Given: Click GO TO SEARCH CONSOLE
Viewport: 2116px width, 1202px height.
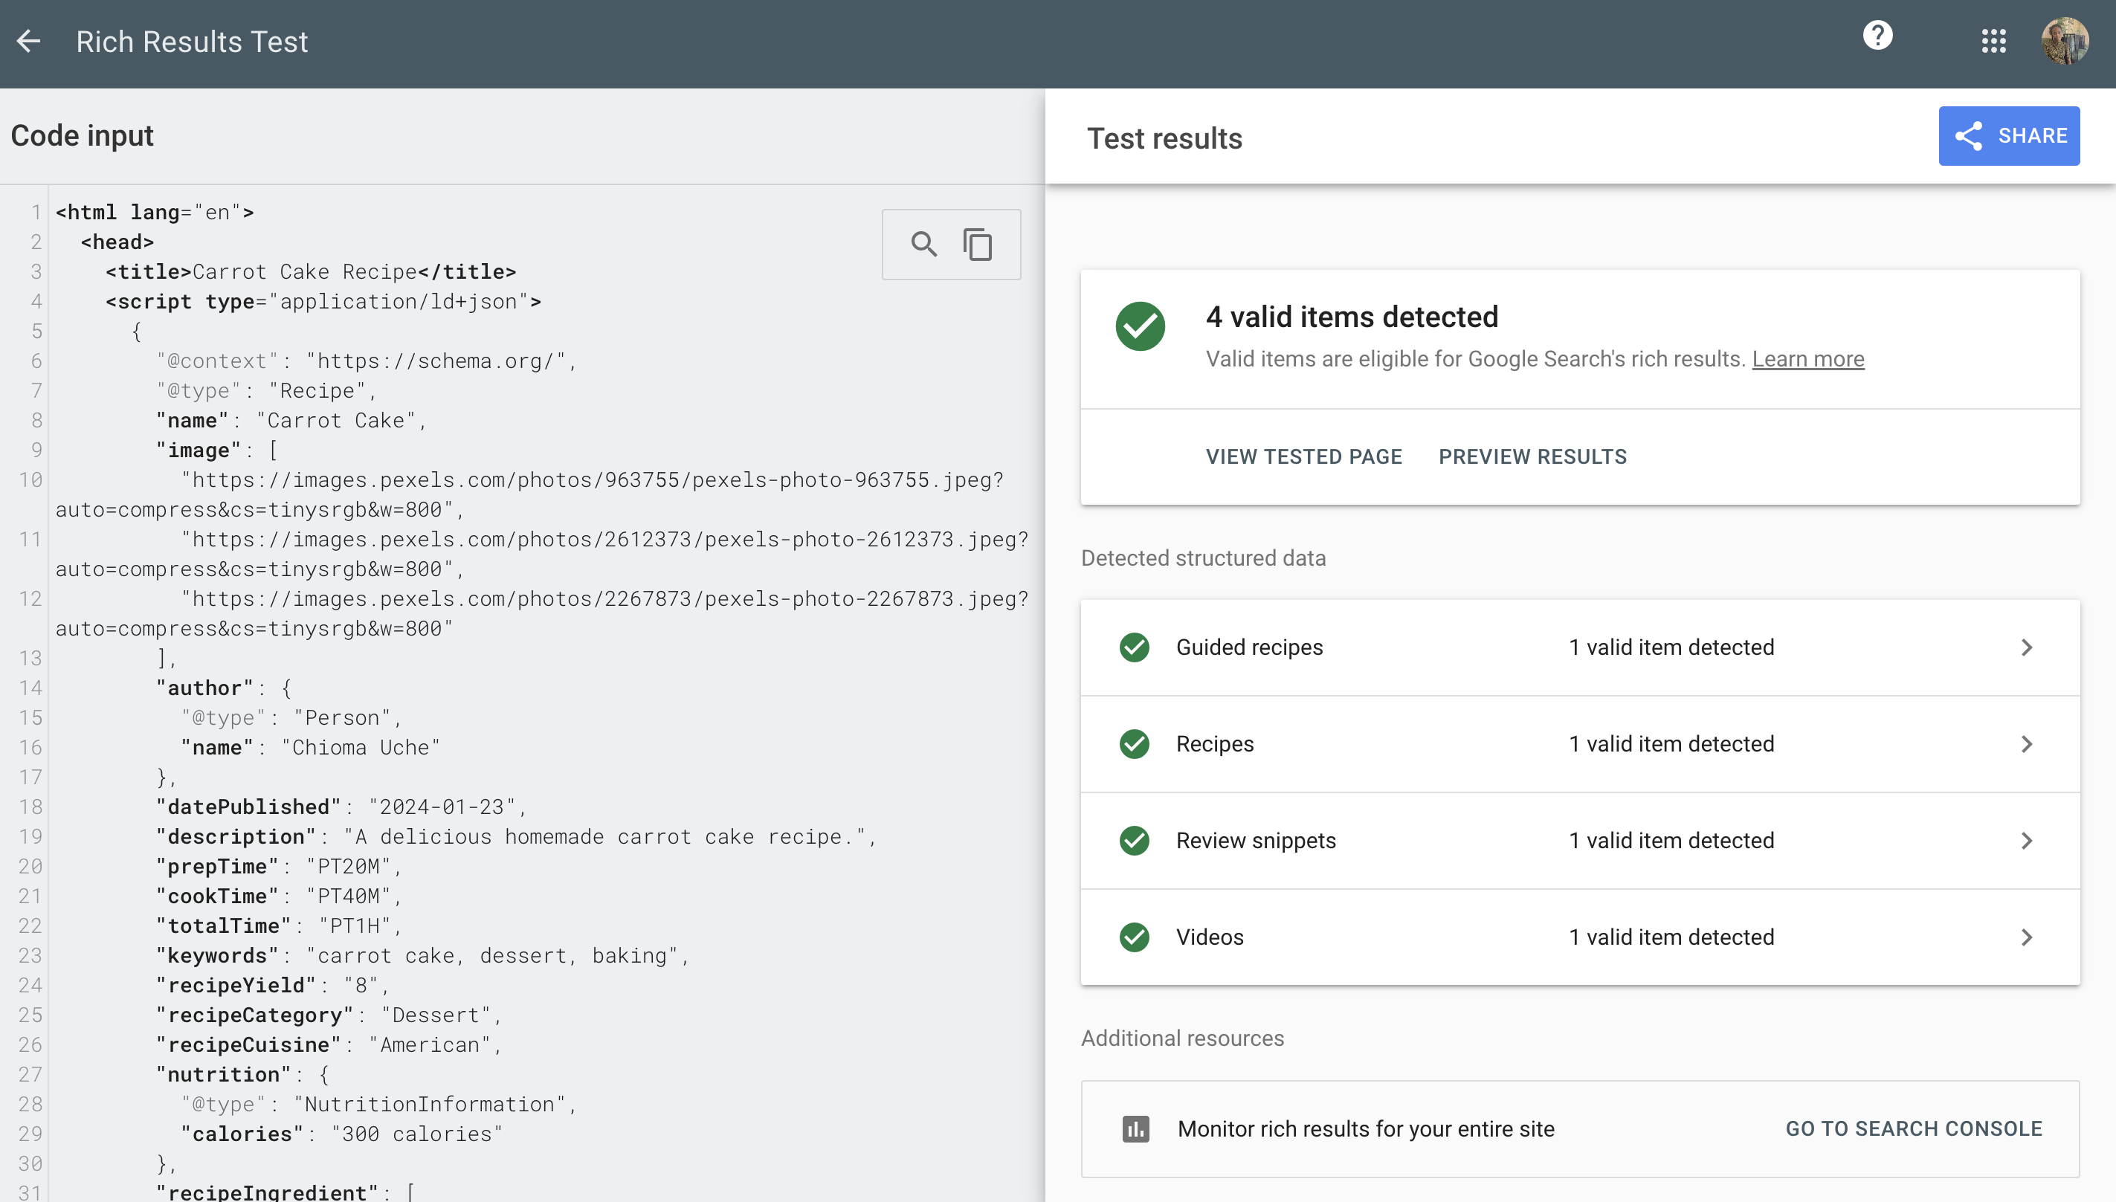Looking at the screenshot, I should pos(1914,1128).
